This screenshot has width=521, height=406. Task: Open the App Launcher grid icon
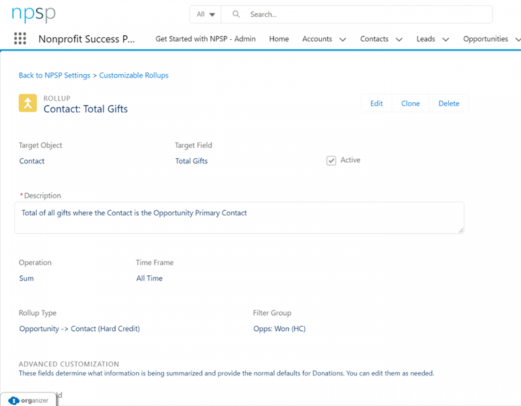tap(20, 38)
